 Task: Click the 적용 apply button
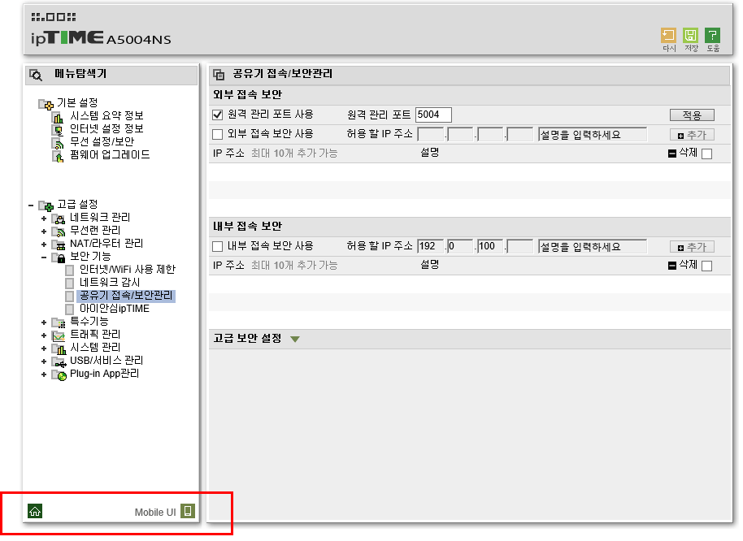coord(692,115)
